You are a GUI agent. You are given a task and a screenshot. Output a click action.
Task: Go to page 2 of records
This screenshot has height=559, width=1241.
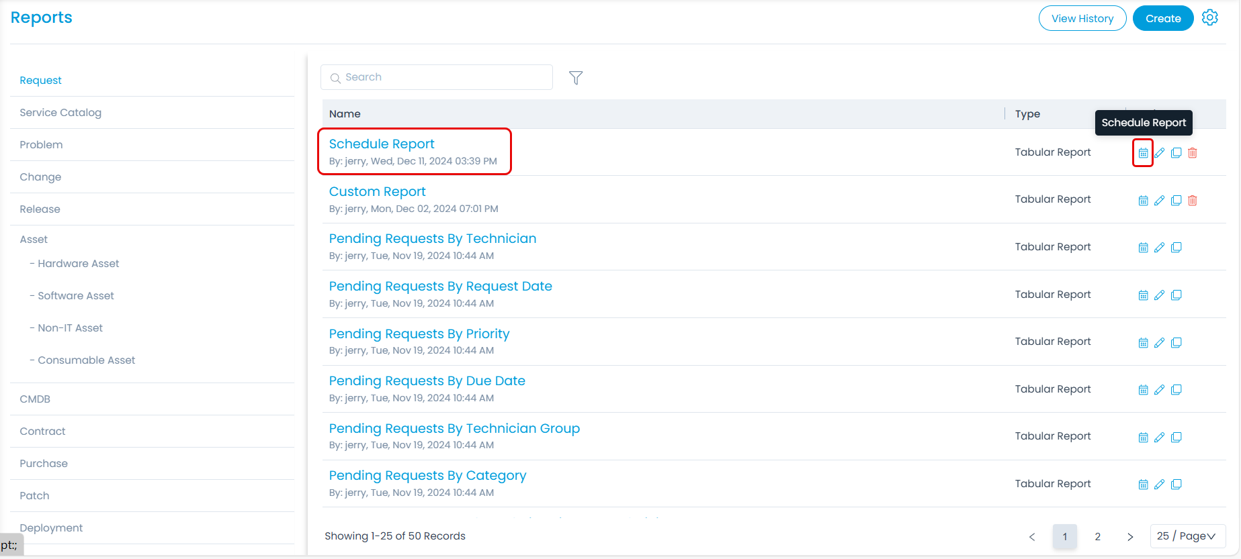click(x=1097, y=537)
